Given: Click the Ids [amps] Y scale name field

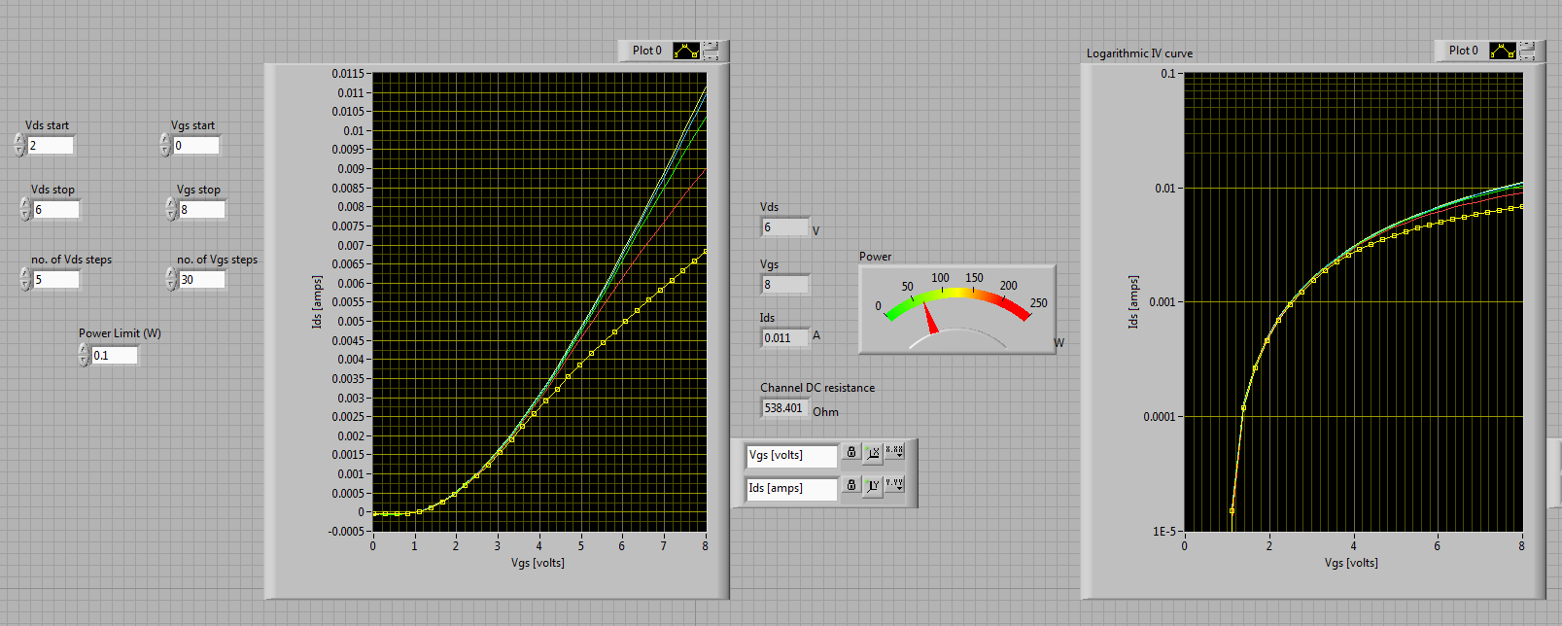Looking at the screenshot, I should point(791,488).
